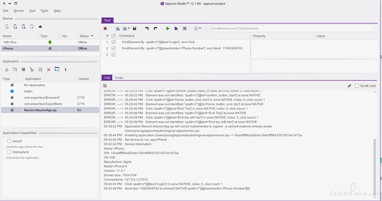Viewport: 382px width, 201px height.
Task: Open the list view options dropdown arrow
Action: click(x=200, y=28)
